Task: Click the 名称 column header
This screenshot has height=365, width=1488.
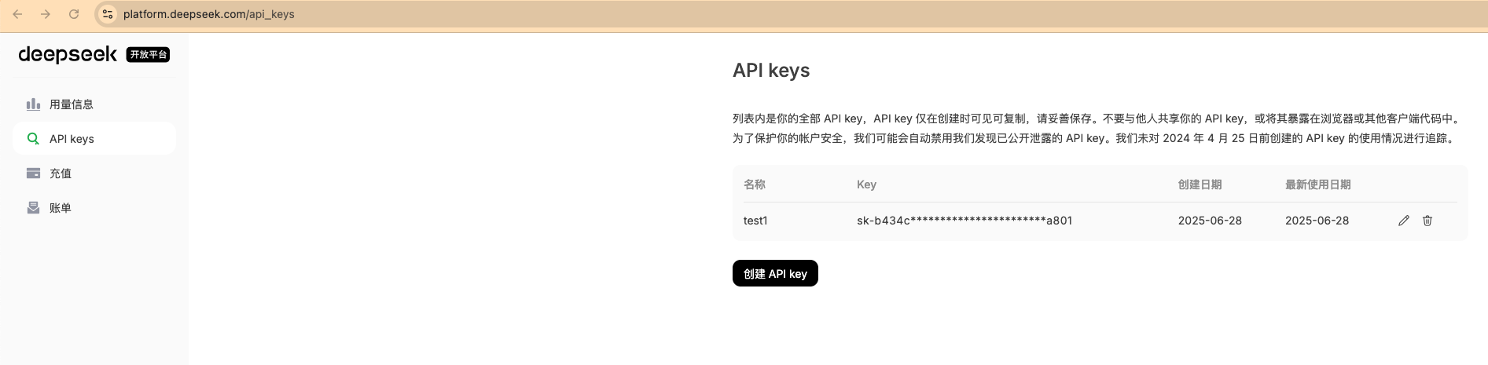Action: (755, 184)
